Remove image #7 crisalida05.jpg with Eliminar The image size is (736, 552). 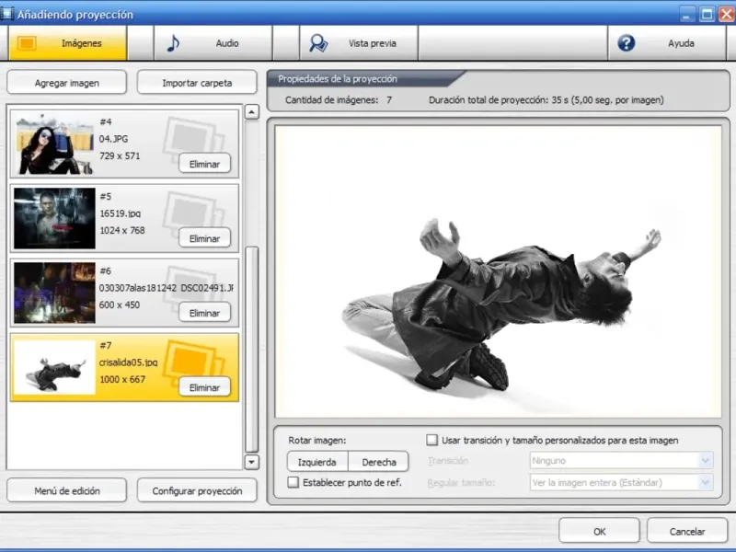tap(204, 387)
